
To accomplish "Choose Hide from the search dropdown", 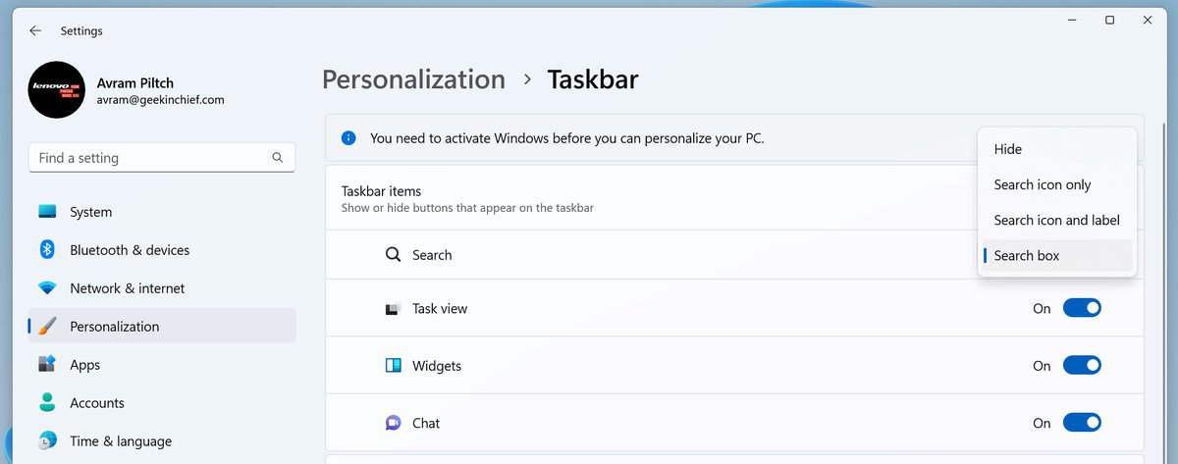I will pos(1008,149).
